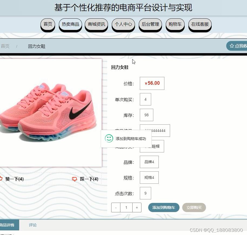Click the page title 基于个性化推荐的电商平台设计与实现
Viewport: 247px width, 235px height.
point(123,8)
